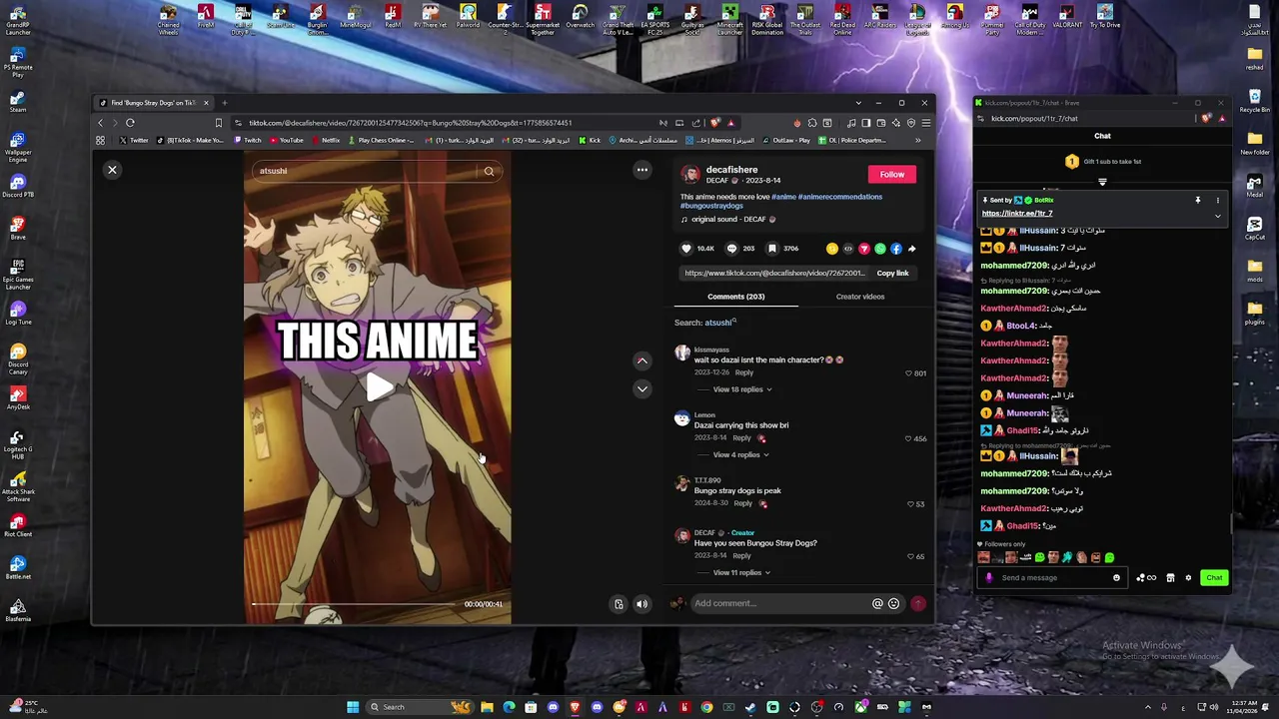Toggle the auto-scroll icon beside volume
Image resolution: width=1279 pixels, height=719 pixels.
[619, 604]
